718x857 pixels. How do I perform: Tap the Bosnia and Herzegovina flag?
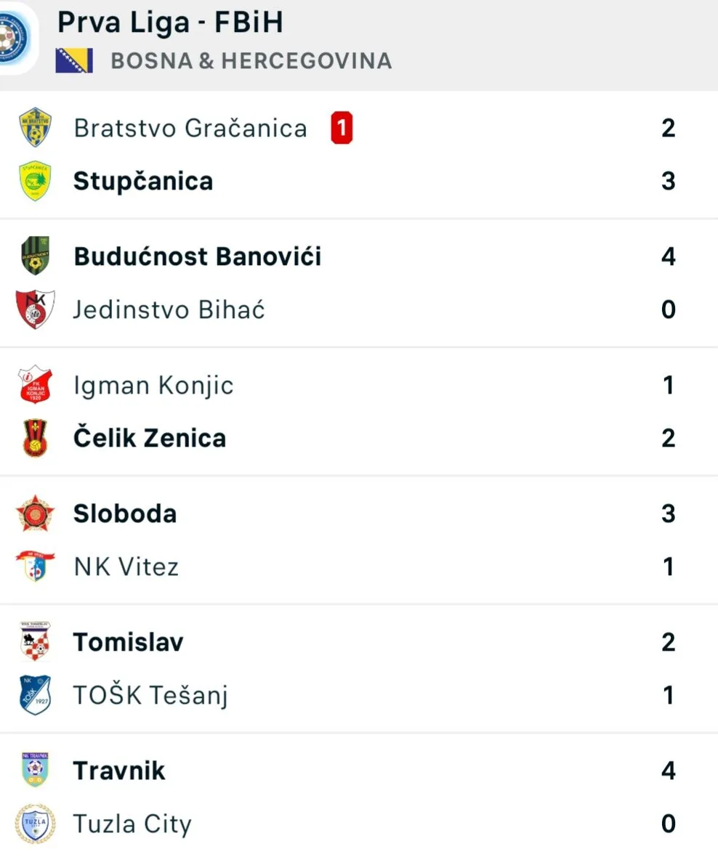click(x=74, y=60)
